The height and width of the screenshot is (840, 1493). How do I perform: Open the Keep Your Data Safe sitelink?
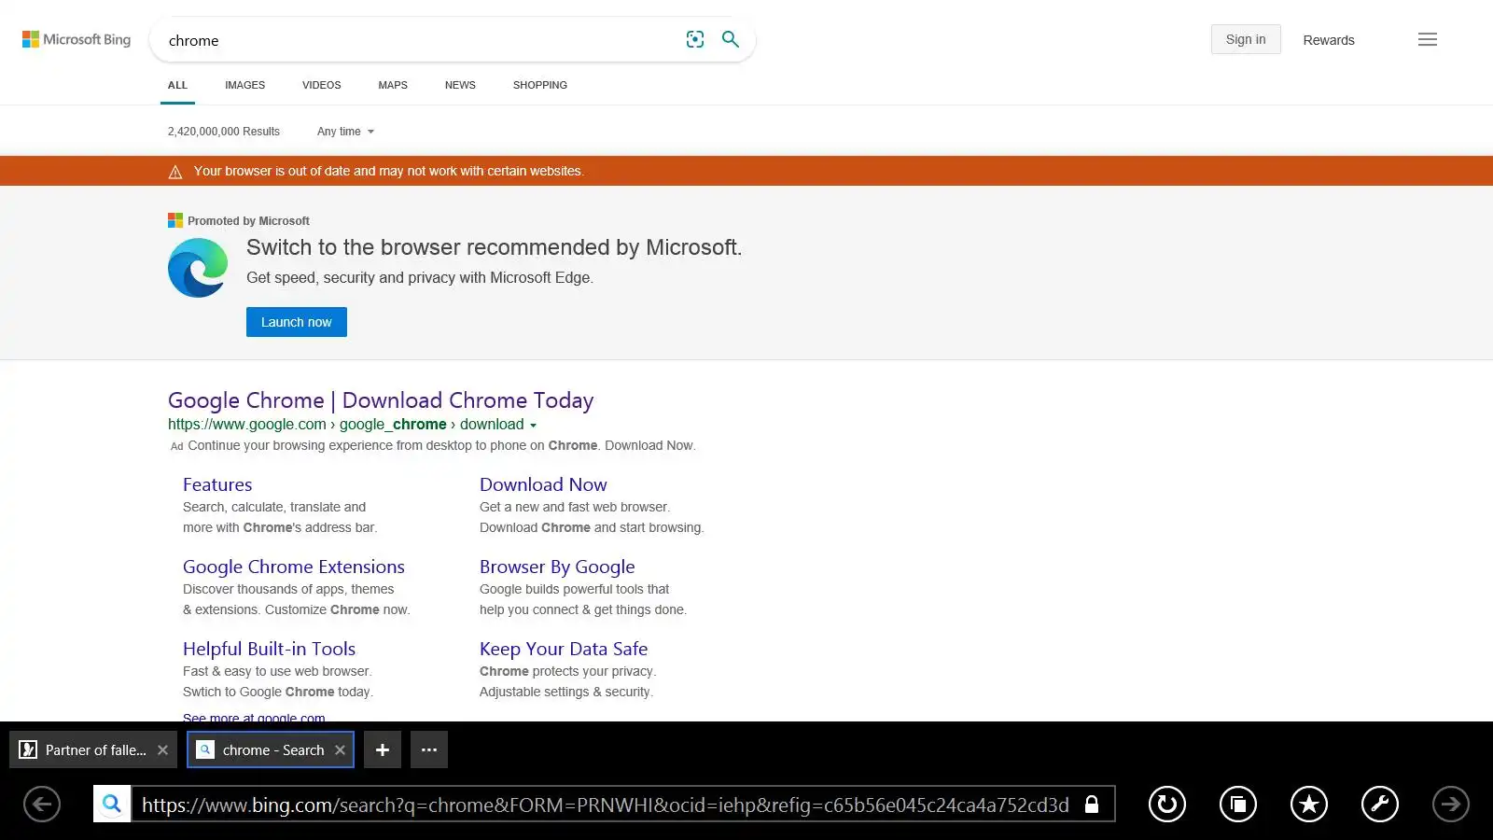[564, 649]
